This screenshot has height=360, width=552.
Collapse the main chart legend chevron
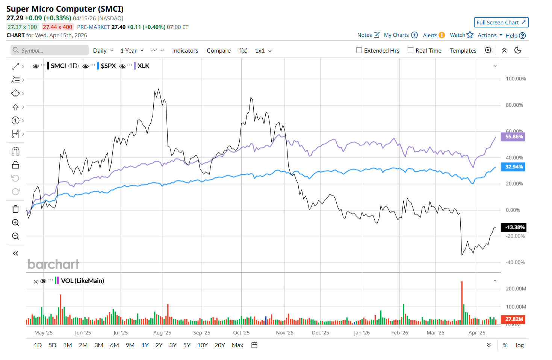click(495, 66)
